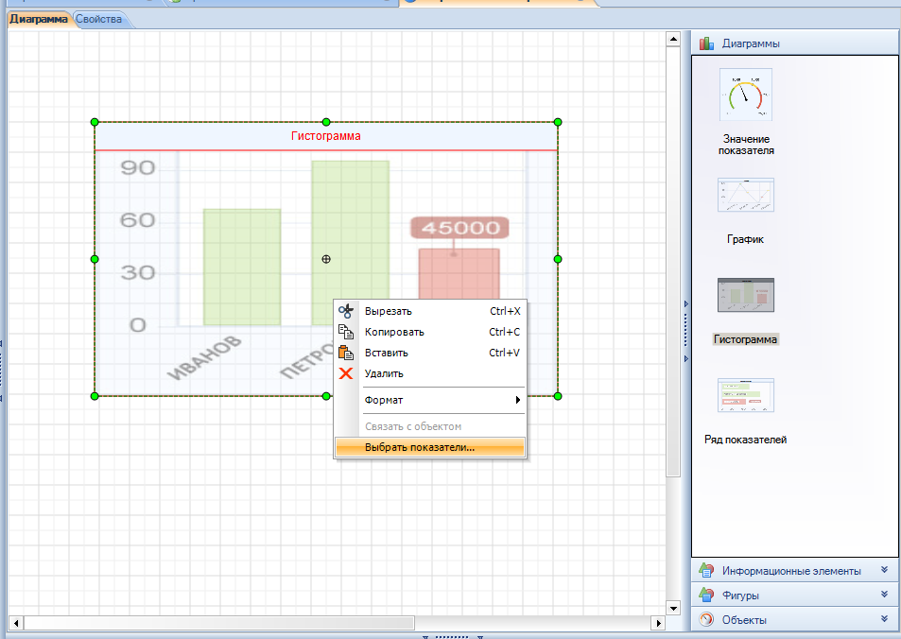Click the Диаграммы panel header
This screenshot has height=639, width=901.
pos(794,43)
